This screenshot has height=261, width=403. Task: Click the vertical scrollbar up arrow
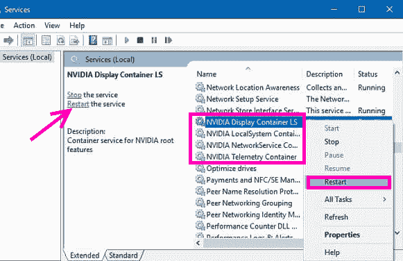[x=397, y=74]
